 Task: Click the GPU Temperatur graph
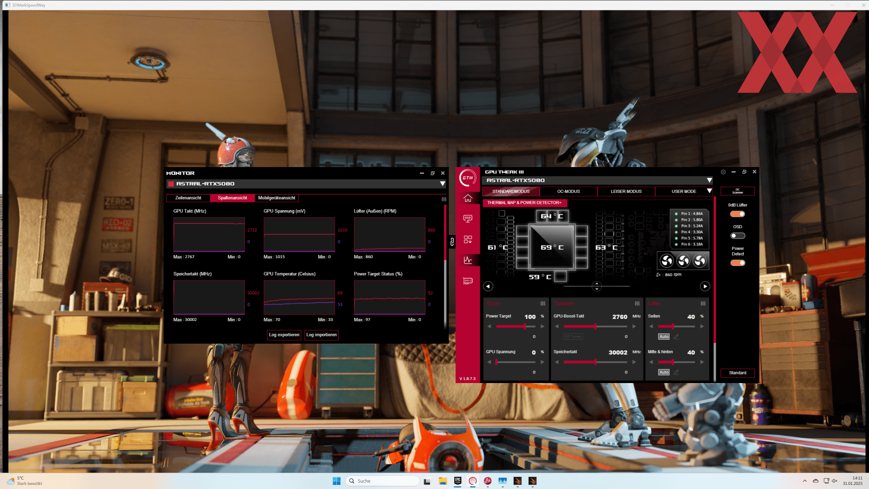point(299,297)
